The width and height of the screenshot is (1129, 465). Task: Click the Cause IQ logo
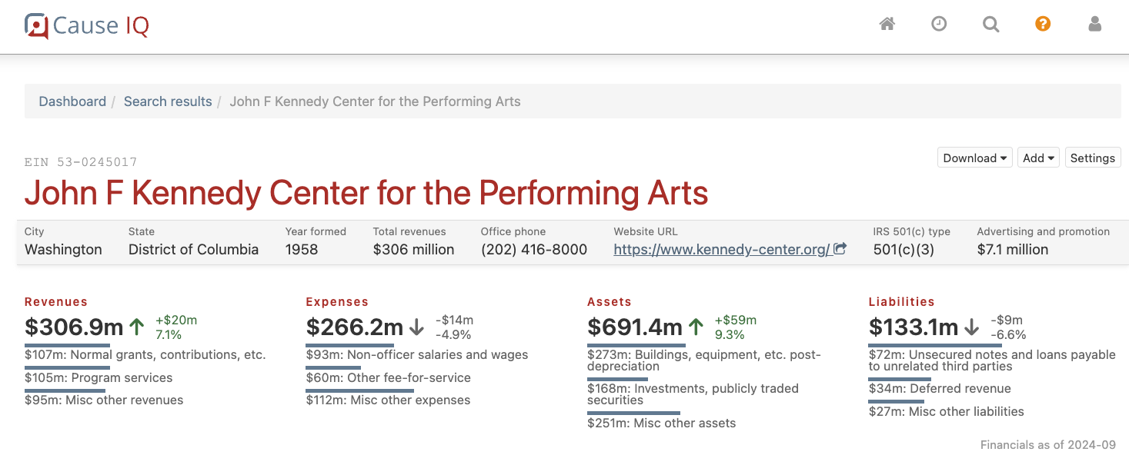[x=86, y=26]
